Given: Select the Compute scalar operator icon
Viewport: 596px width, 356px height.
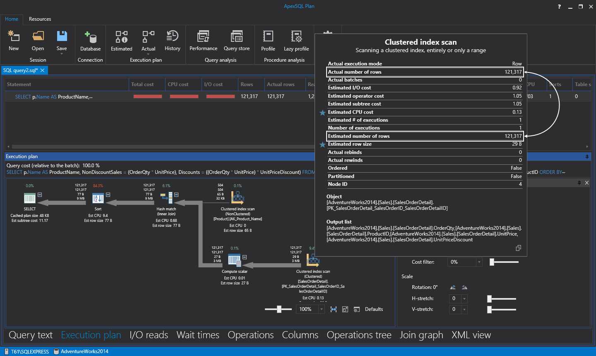Looking at the screenshot, I should pyautogui.click(x=234, y=261).
